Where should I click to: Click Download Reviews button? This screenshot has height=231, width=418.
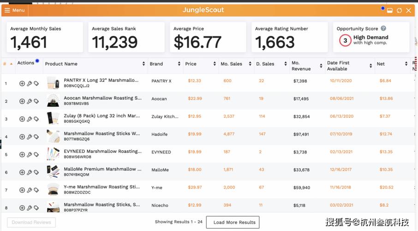click(31, 222)
